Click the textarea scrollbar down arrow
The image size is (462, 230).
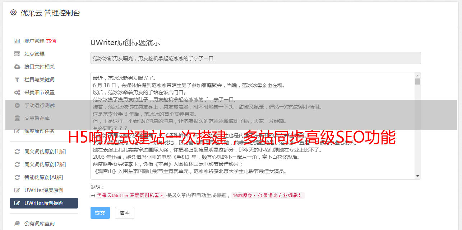tap(417, 176)
